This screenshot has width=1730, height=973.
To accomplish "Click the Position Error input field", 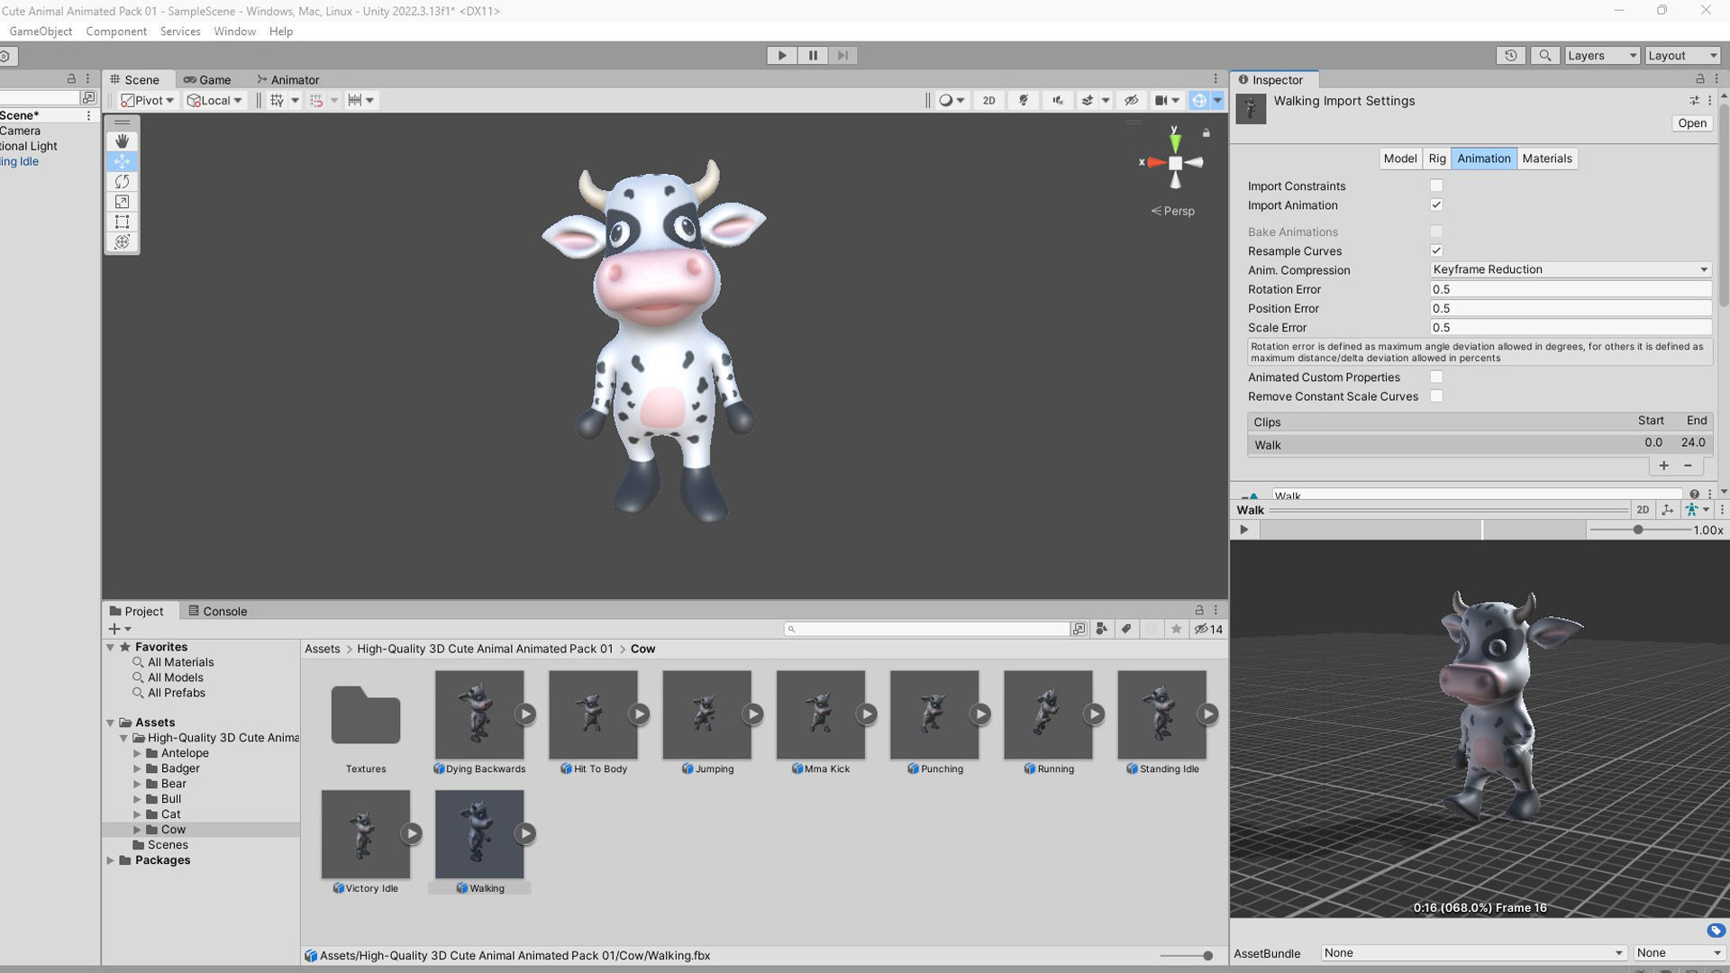I will 1571,308.
